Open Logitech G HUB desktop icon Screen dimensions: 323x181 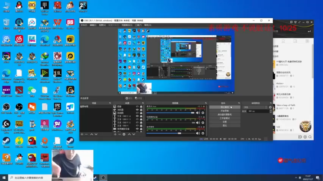pyautogui.click(x=6, y=127)
